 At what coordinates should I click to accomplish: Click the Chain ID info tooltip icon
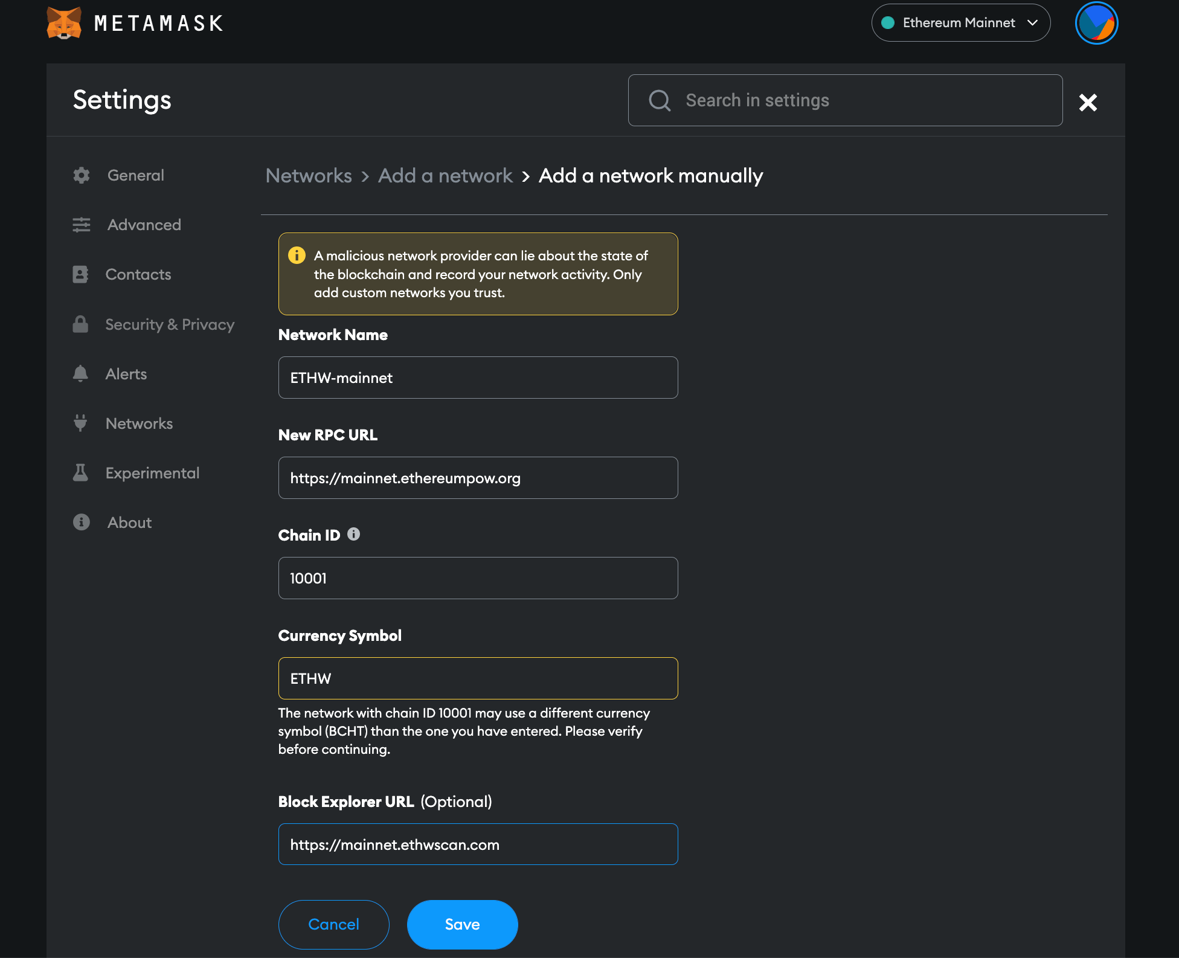pyautogui.click(x=354, y=535)
